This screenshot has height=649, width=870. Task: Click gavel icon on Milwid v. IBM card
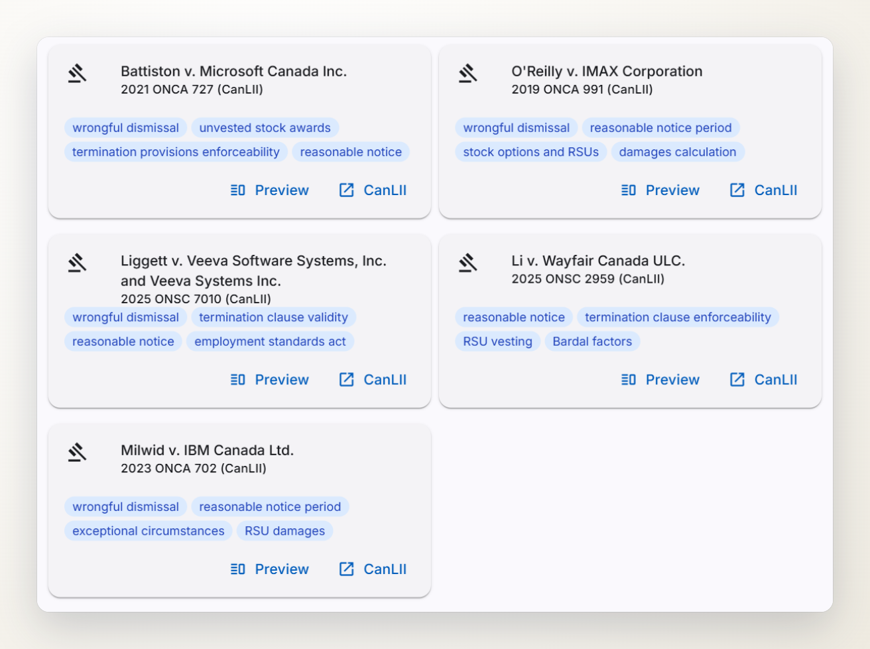(x=78, y=453)
